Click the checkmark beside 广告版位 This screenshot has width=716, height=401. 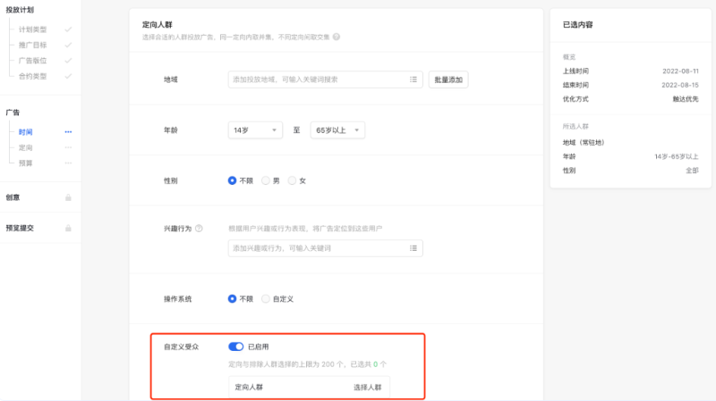(68, 61)
